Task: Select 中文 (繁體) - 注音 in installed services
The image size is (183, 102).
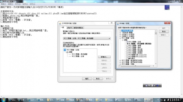Action: (x=78, y=56)
